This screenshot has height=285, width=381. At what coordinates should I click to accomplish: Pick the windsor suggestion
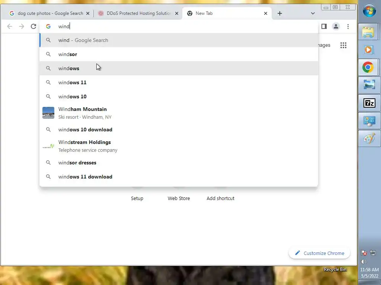pos(179,54)
